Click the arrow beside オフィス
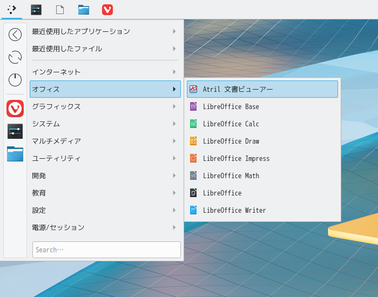The height and width of the screenshot is (297, 378). pyautogui.click(x=174, y=89)
